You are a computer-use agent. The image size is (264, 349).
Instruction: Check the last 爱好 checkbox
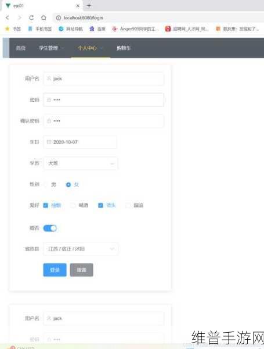[128, 205]
